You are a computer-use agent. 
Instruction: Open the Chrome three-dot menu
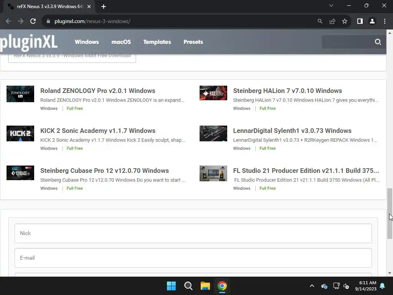click(385, 22)
